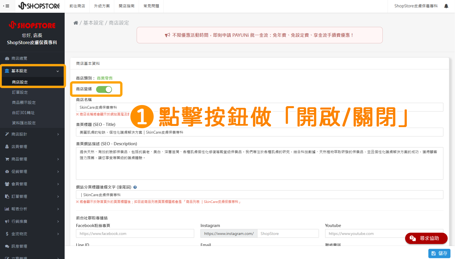Open the 升級方案 menu item
The height and width of the screenshot is (259, 455).
(x=101, y=6)
